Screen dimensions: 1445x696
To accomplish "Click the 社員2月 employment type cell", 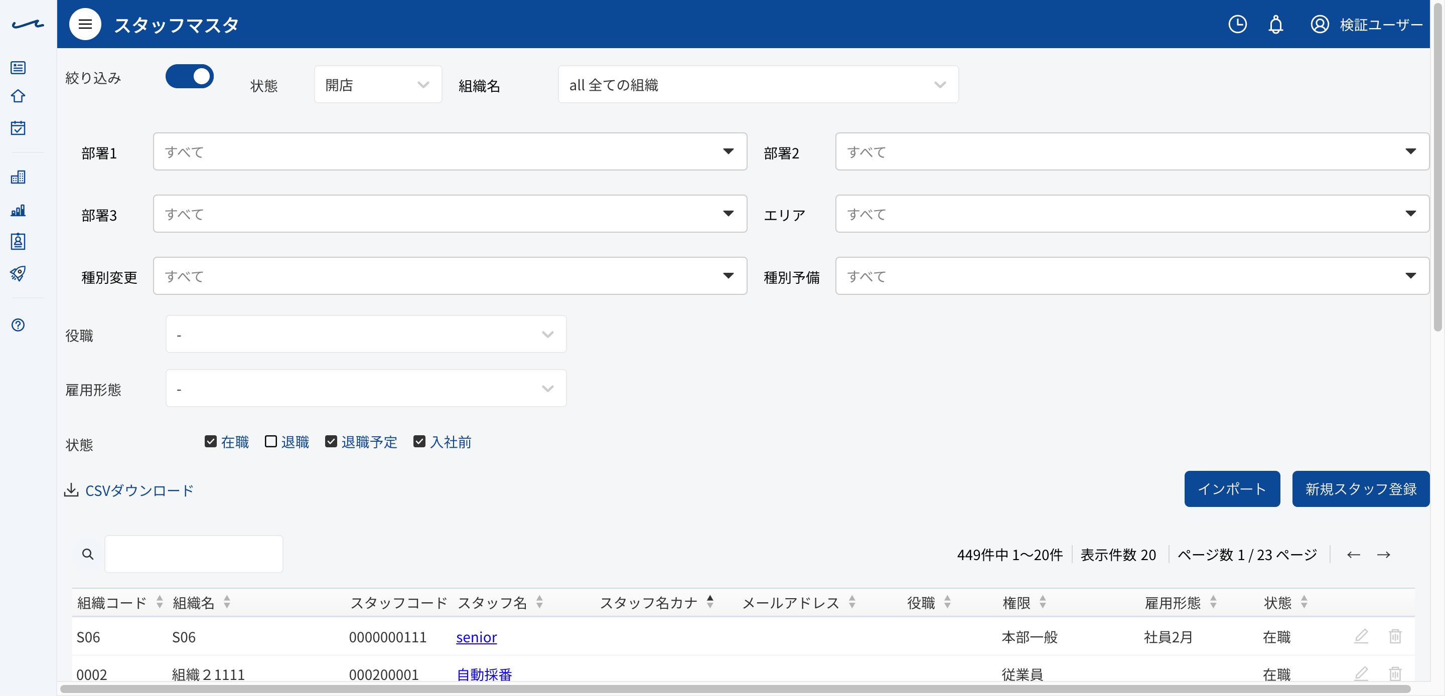I will 1168,637.
